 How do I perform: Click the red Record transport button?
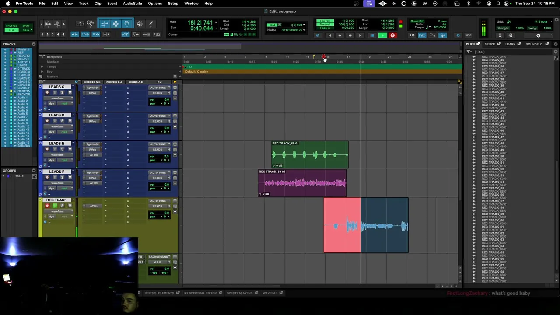coord(392,35)
